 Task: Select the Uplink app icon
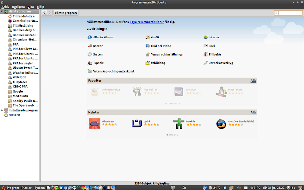[x=137, y=123]
